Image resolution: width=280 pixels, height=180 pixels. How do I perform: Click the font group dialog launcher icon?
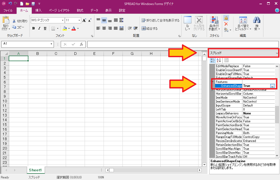[x=92, y=36]
